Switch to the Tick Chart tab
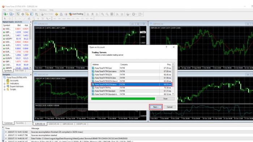 (x=19, y=71)
